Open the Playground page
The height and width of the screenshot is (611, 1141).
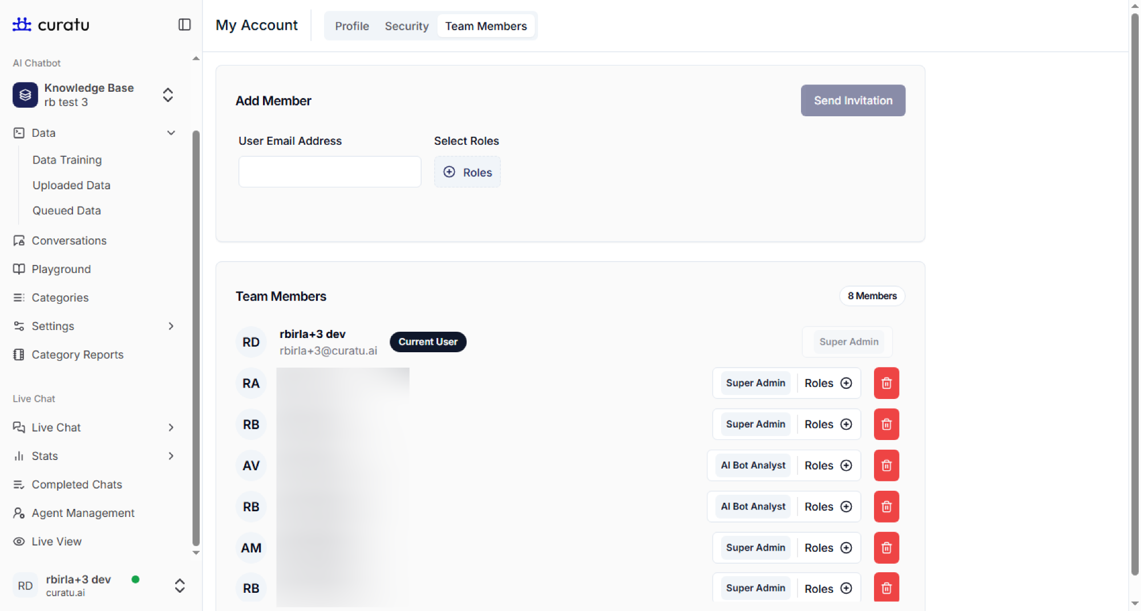61,269
